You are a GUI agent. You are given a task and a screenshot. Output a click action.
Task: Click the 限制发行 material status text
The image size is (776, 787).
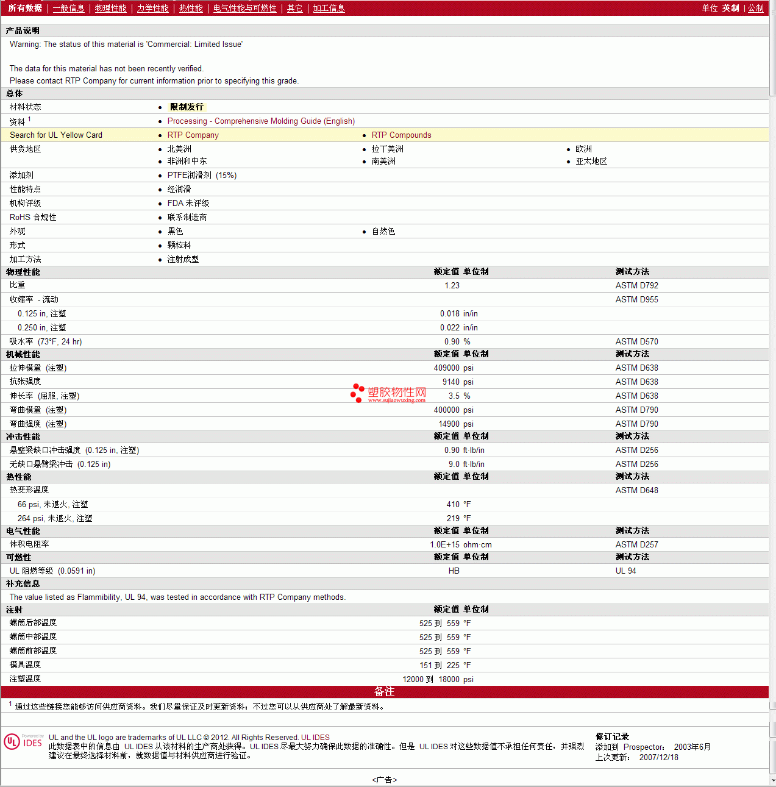187,107
